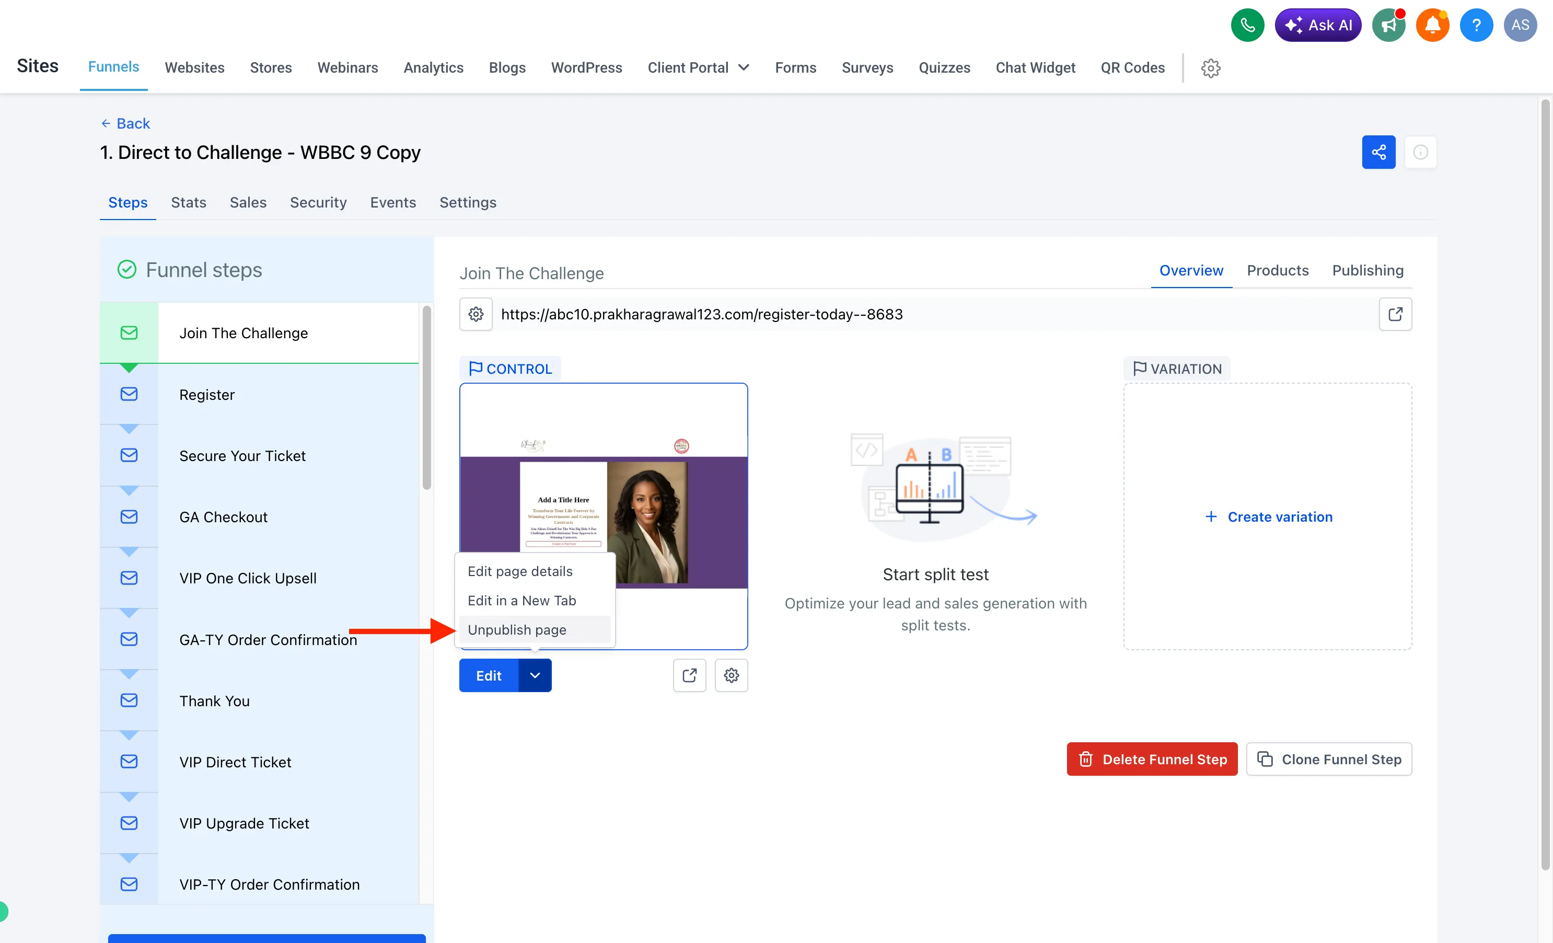The height and width of the screenshot is (943, 1553).
Task: Click the blue share funnel icon
Action: tap(1378, 152)
